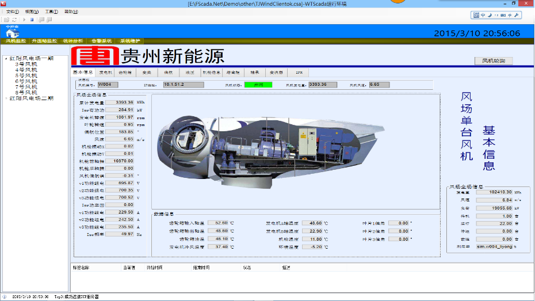The image size is (535, 301).
Task: Switch to 系统维护 navigation tab
Action: (x=129, y=41)
